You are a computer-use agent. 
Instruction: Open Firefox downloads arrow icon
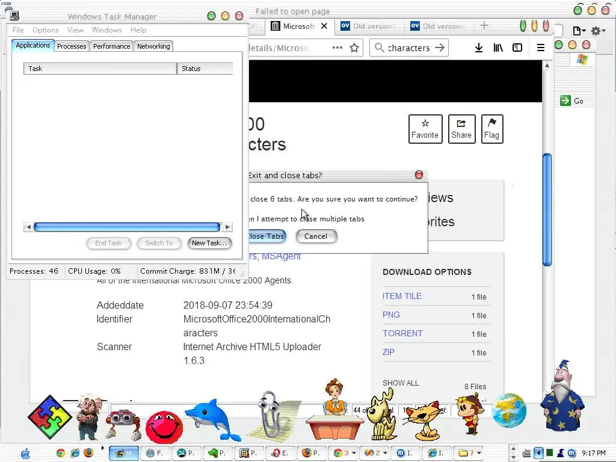pyautogui.click(x=478, y=48)
